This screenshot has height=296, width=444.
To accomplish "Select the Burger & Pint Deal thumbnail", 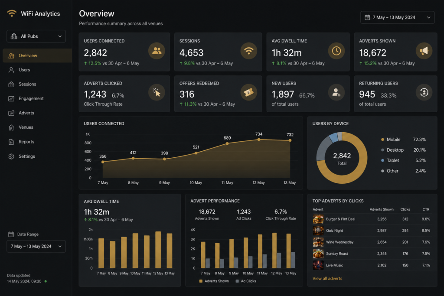I will tap(318, 219).
